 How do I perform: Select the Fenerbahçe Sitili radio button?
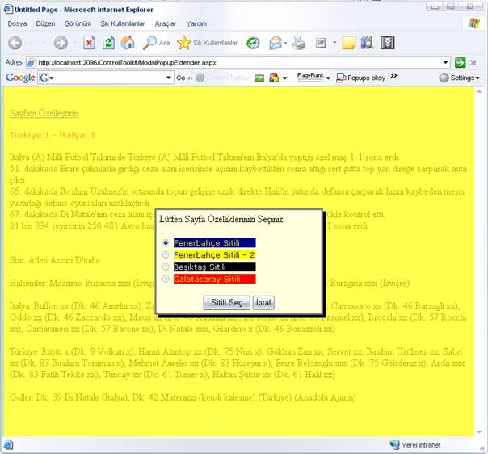coord(166,242)
